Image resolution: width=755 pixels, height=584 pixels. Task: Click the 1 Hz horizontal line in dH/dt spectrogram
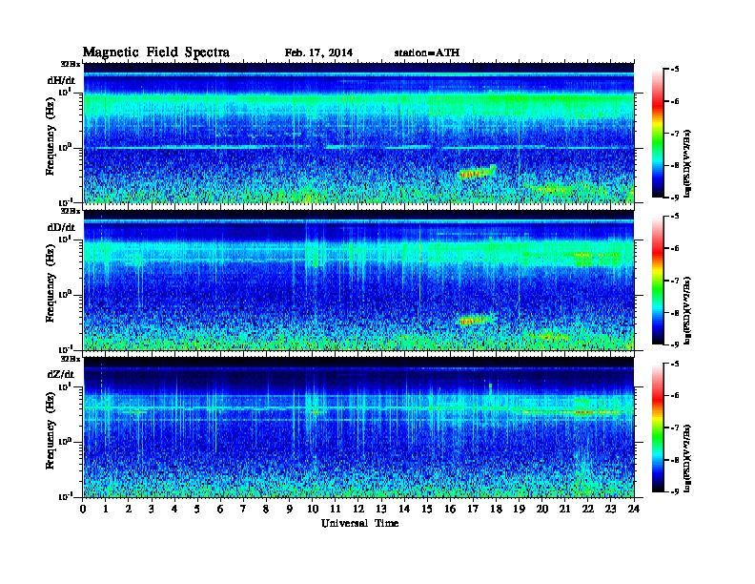(x=358, y=147)
